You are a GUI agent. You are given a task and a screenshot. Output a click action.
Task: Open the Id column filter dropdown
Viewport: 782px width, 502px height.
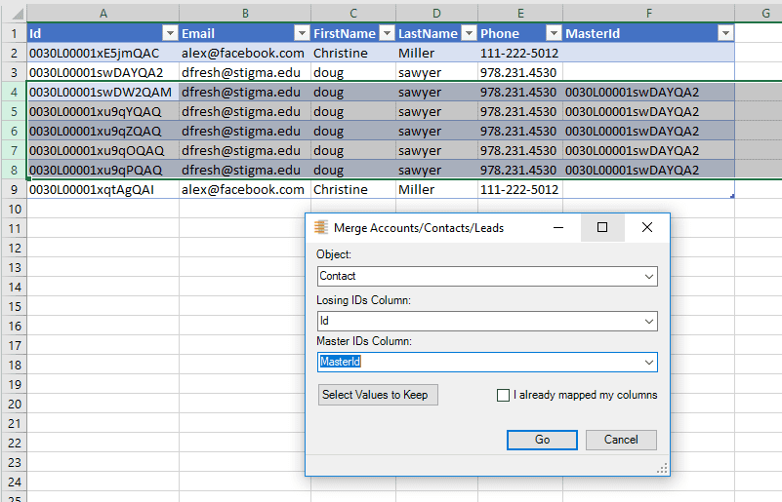pos(170,33)
